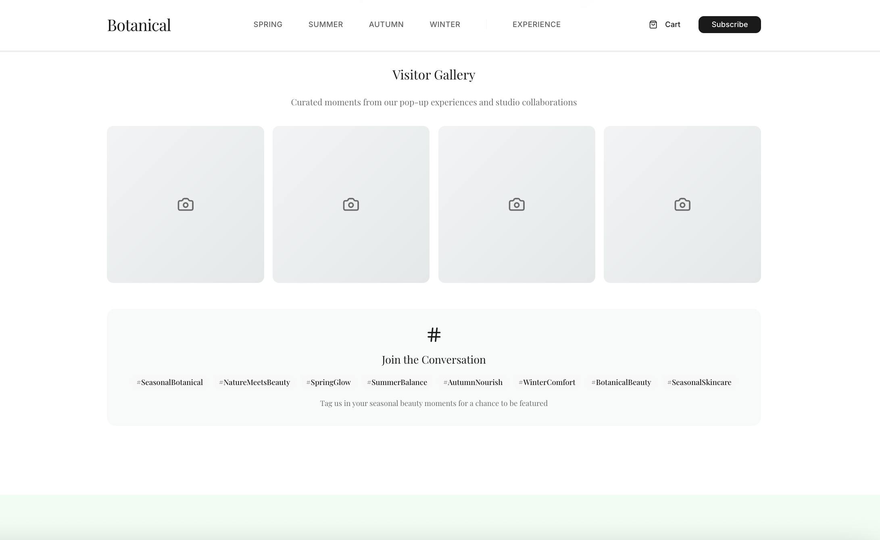Click the Visitor Gallery heading
The image size is (880, 540).
434,75
